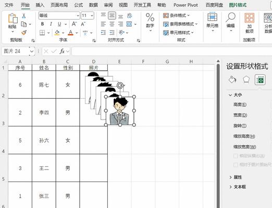The image size is (272, 208).
Task: Toggle italic formatting
Action: click(51, 24)
